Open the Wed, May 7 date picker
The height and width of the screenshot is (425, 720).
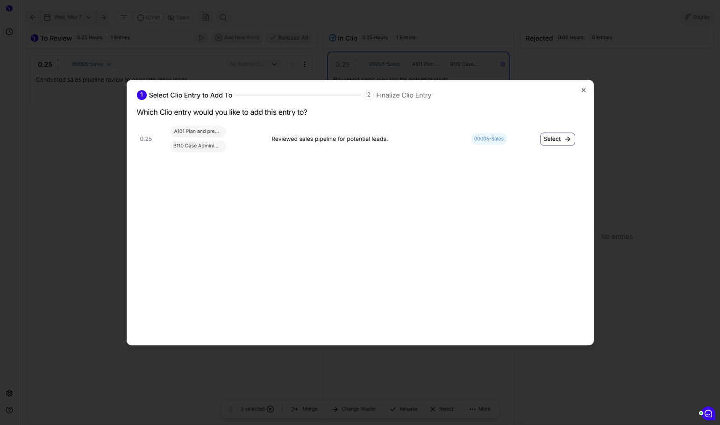pos(68,17)
